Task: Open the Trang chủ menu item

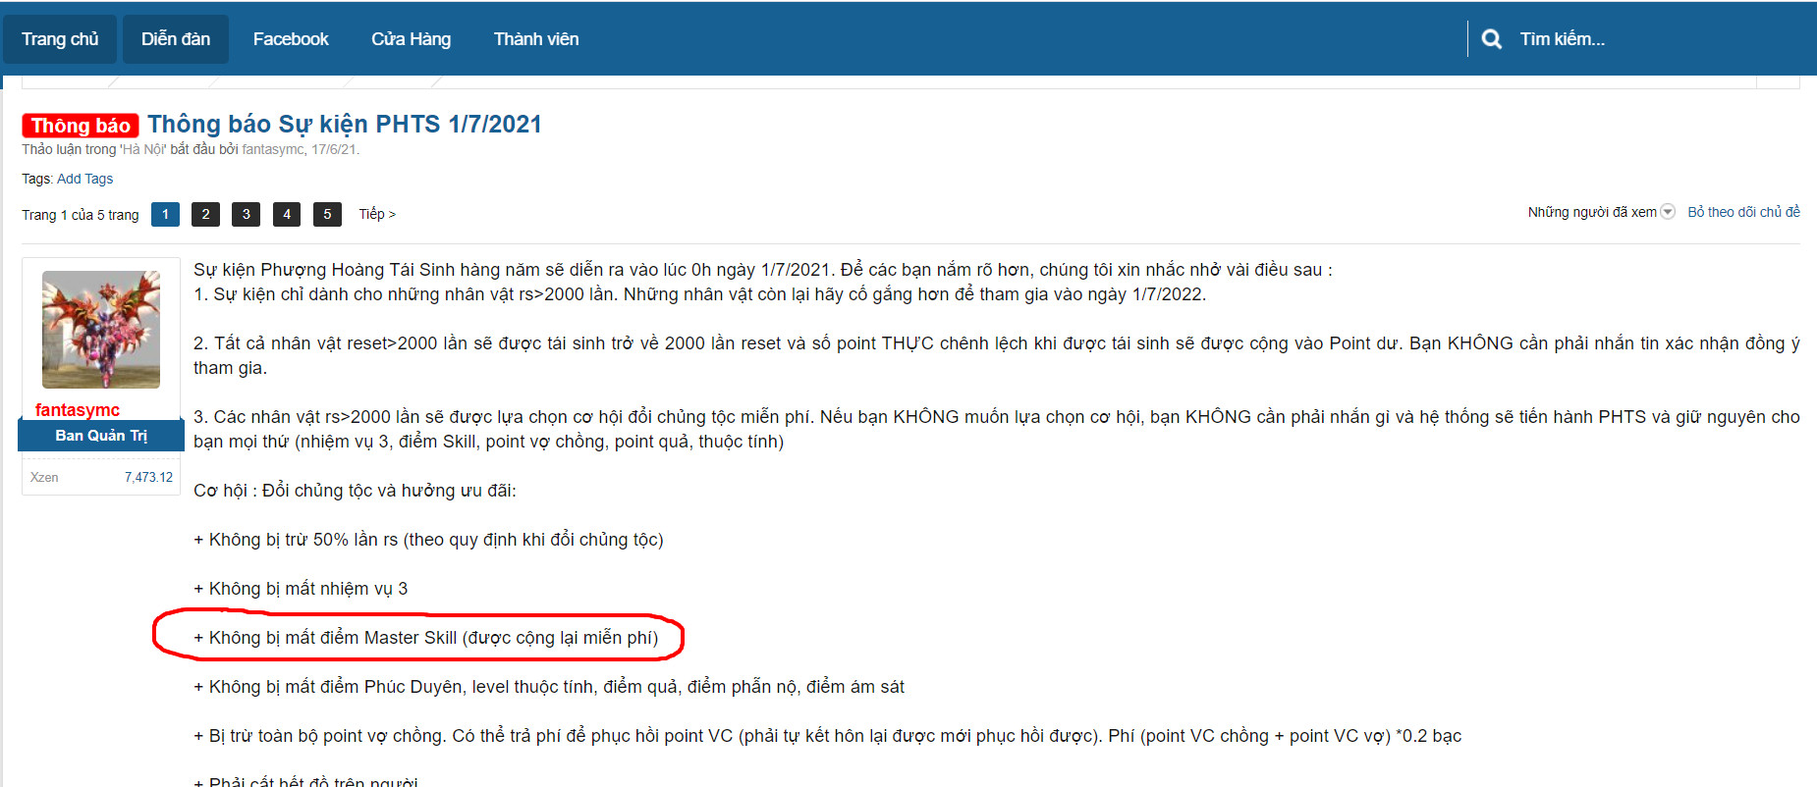Action: [x=60, y=39]
